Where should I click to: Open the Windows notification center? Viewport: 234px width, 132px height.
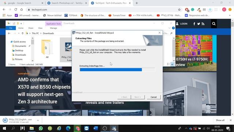[x=228, y=128]
